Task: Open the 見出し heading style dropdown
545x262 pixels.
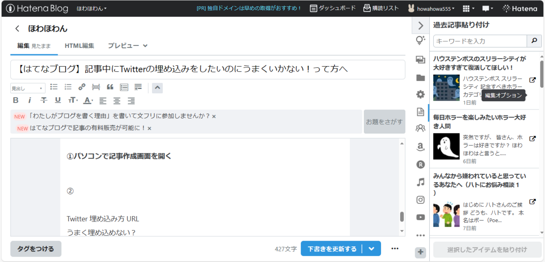Action: click(x=28, y=88)
